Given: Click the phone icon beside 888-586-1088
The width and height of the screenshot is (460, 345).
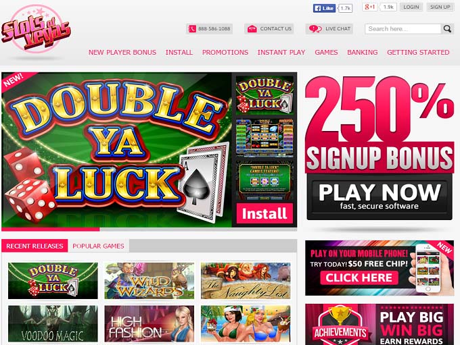Looking at the screenshot, I should (x=192, y=29).
